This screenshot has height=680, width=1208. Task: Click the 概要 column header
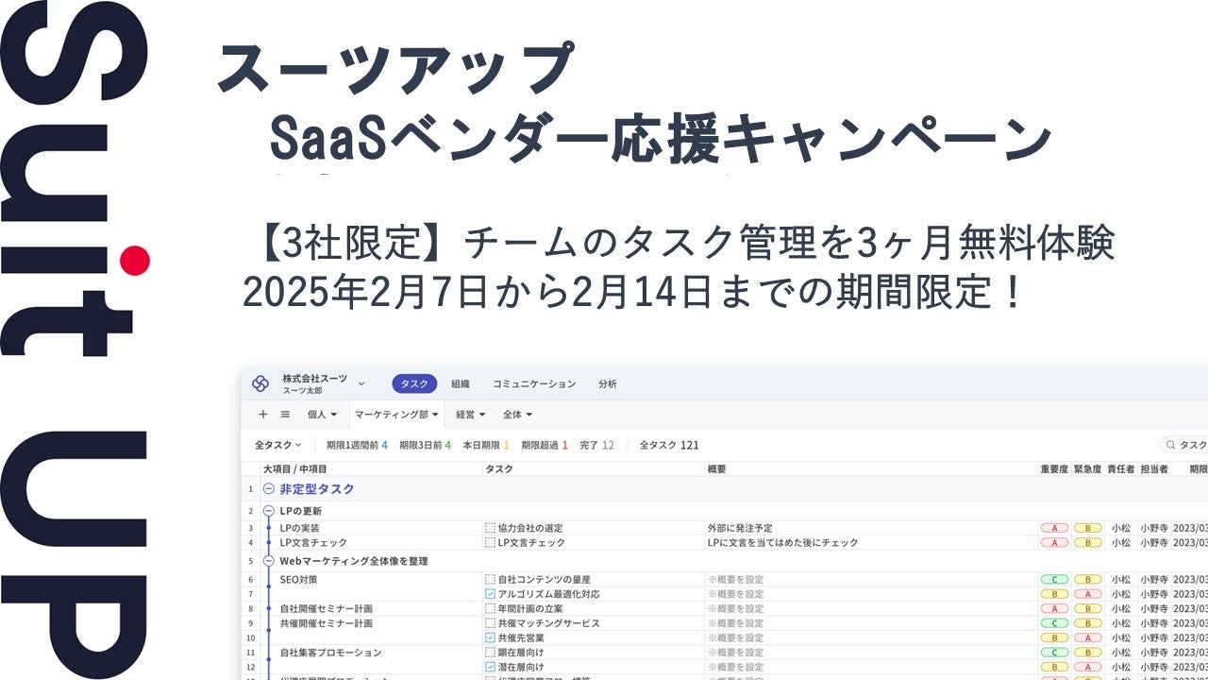pos(716,468)
